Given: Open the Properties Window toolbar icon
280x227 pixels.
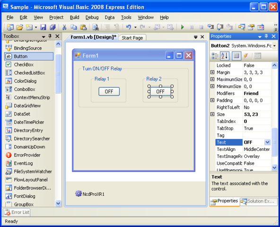Looking at the screenshot, I should tap(251, 27).
